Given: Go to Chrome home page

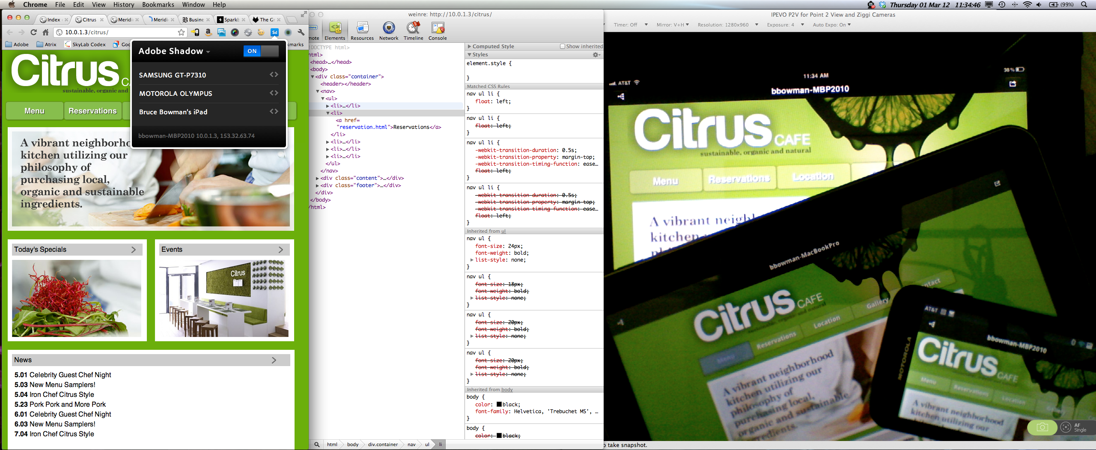Looking at the screenshot, I should (x=45, y=32).
